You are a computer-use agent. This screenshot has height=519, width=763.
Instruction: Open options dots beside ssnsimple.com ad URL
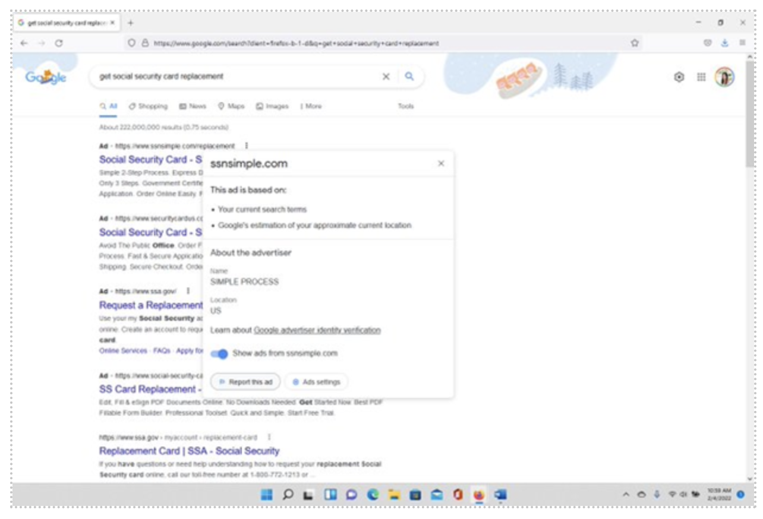point(246,145)
